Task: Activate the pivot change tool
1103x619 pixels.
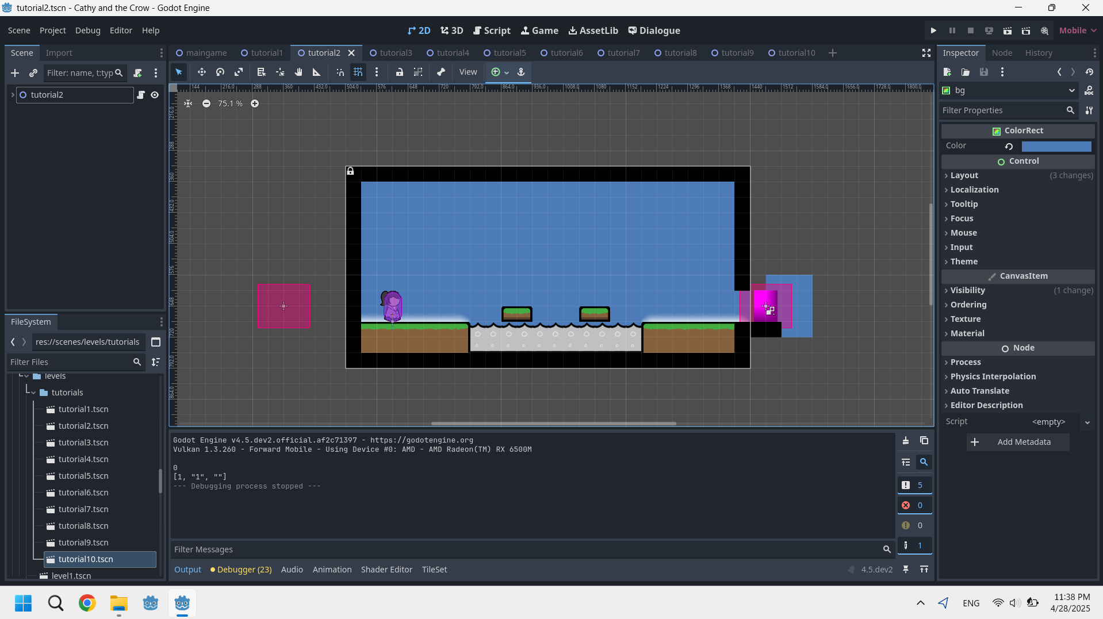Action: point(280,72)
